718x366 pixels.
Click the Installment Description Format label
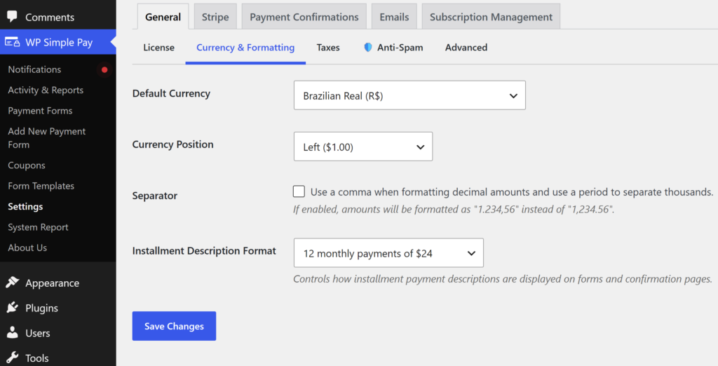pyautogui.click(x=204, y=250)
